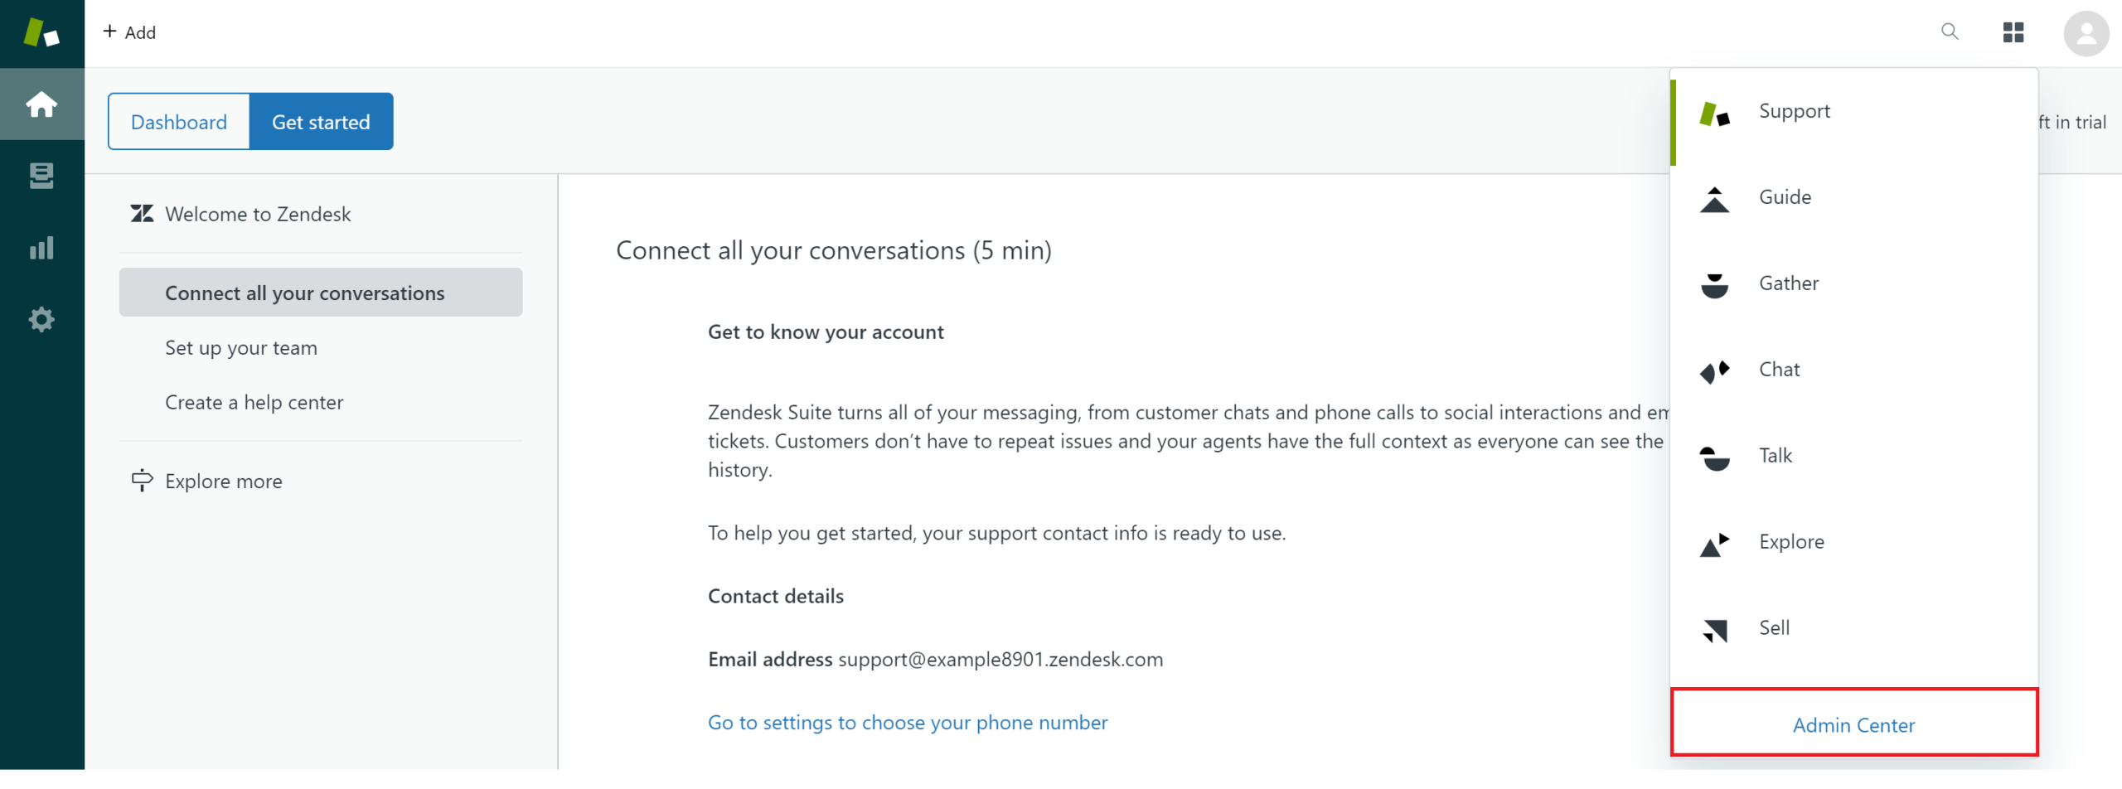
Task: Switch to the Dashboard tab
Action: pyautogui.click(x=179, y=122)
